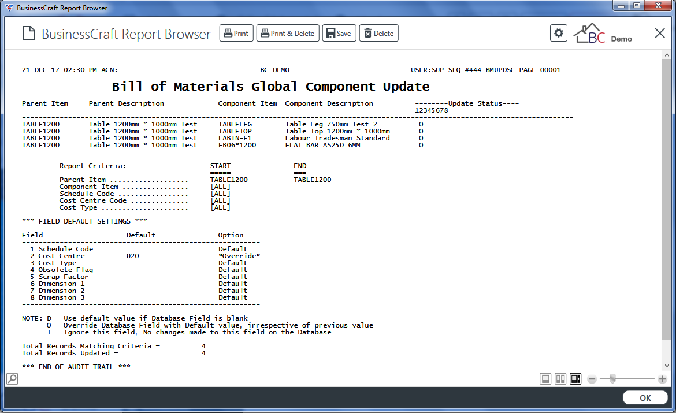Click the 'Report Criteria:-' heading
Image resolution: width=676 pixels, height=413 pixels.
tap(95, 166)
